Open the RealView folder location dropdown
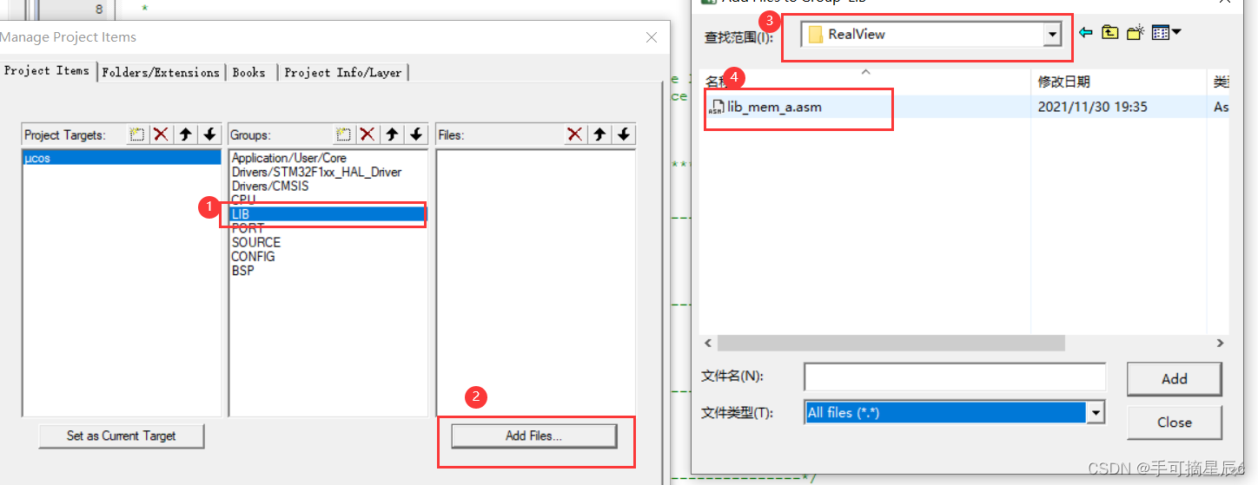The height and width of the screenshot is (485, 1258). click(x=1053, y=35)
